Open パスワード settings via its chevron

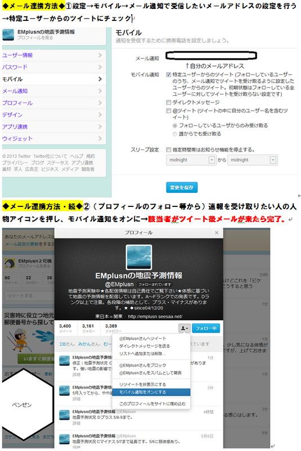[x=100, y=67]
